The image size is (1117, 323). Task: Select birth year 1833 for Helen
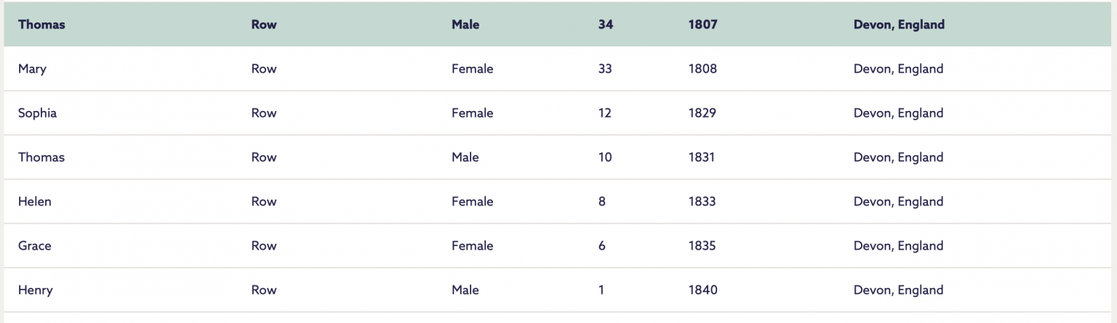click(702, 202)
